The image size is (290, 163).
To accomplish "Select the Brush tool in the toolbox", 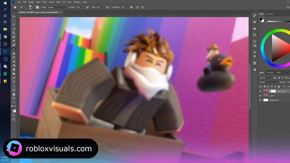I will (x=14, y=49).
